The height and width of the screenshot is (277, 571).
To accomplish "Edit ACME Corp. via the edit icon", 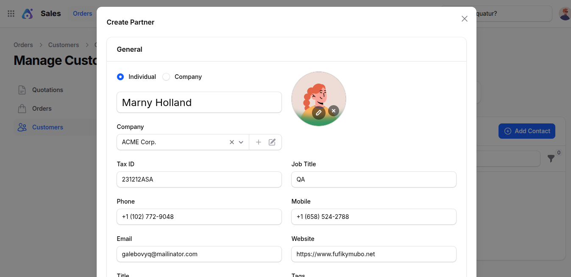I will click(x=272, y=142).
